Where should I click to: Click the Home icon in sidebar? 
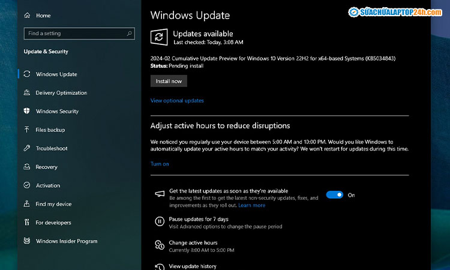(28, 15)
